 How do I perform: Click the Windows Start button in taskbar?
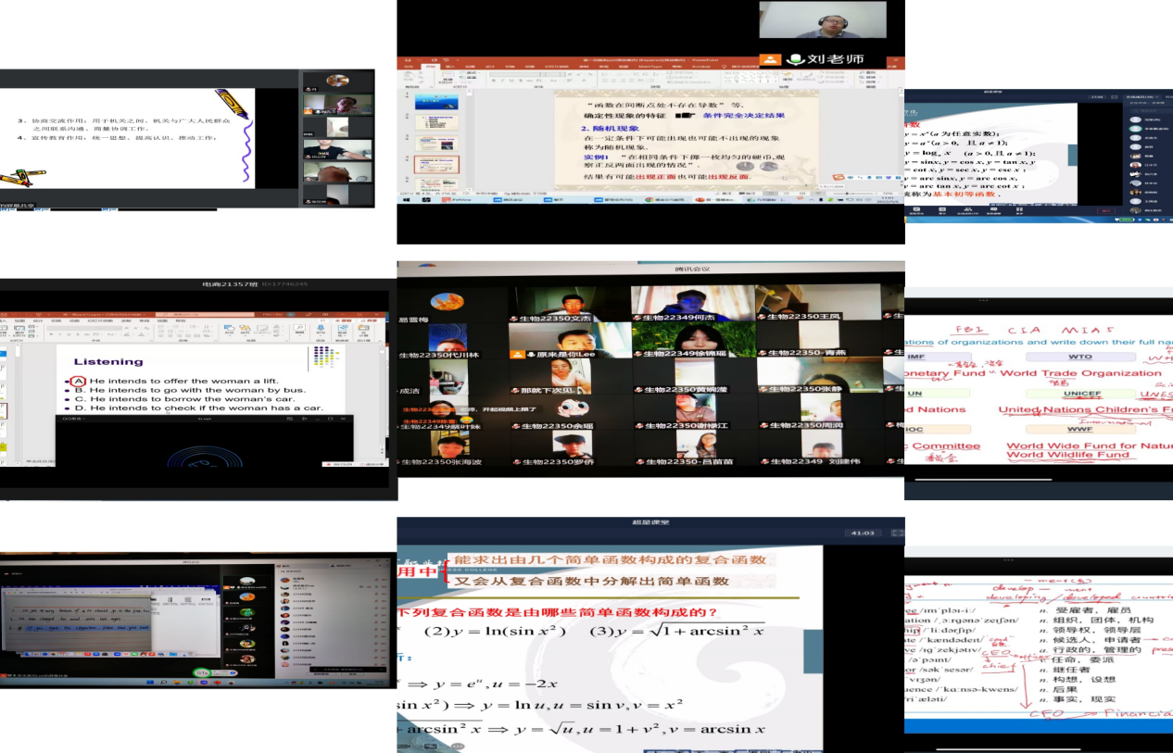[x=405, y=198]
